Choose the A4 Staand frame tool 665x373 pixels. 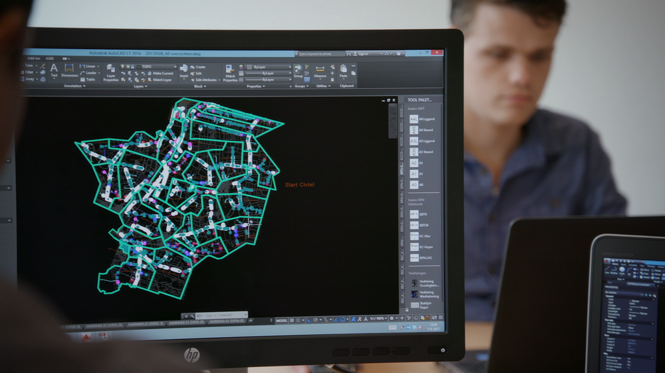tap(421, 130)
